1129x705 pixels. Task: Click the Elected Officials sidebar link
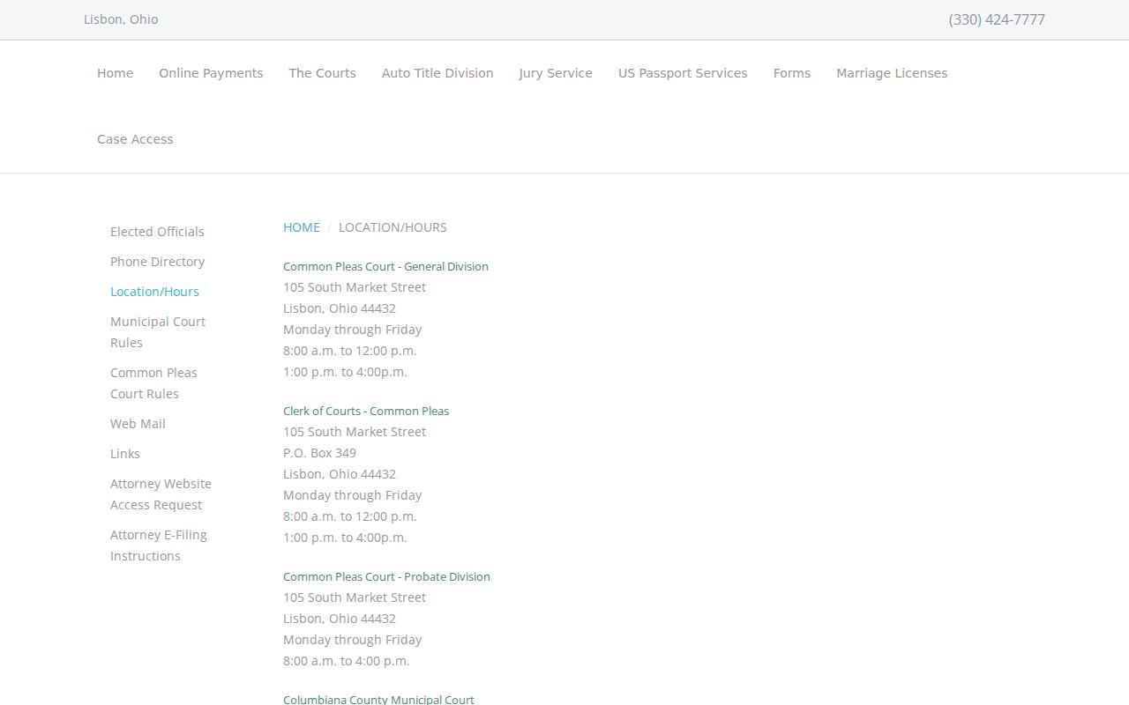pyautogui.click(x=157, y=232)
